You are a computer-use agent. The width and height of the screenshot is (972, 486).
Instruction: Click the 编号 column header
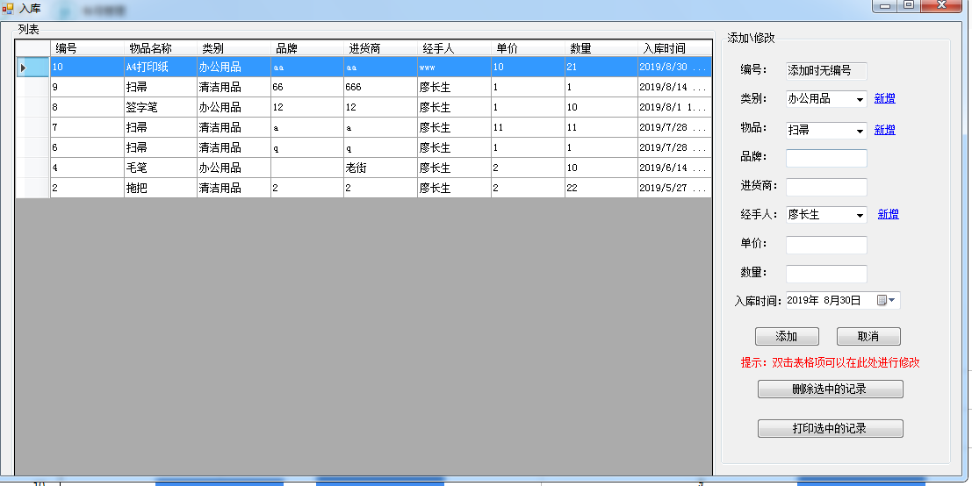86,48
